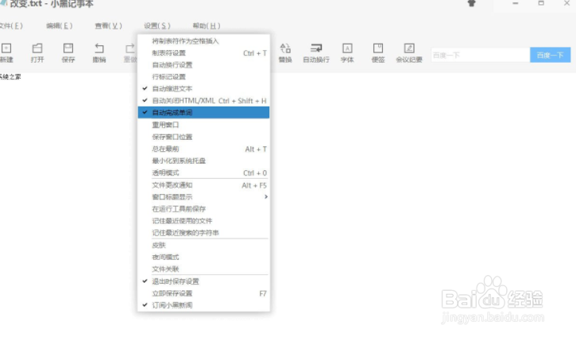The width and height of the screenshot is (576, 337).
Task: Expand the 窗口标题显示 submenu arrow
Action: [x=266, y=197]
